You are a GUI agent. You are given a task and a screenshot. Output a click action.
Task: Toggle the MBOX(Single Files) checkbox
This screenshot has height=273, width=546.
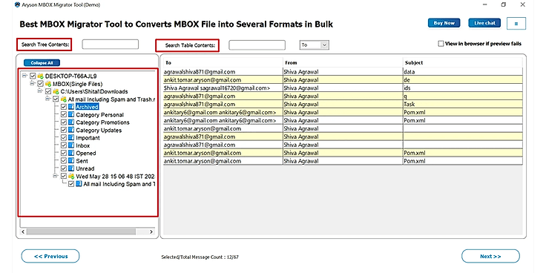click(40, 84)
